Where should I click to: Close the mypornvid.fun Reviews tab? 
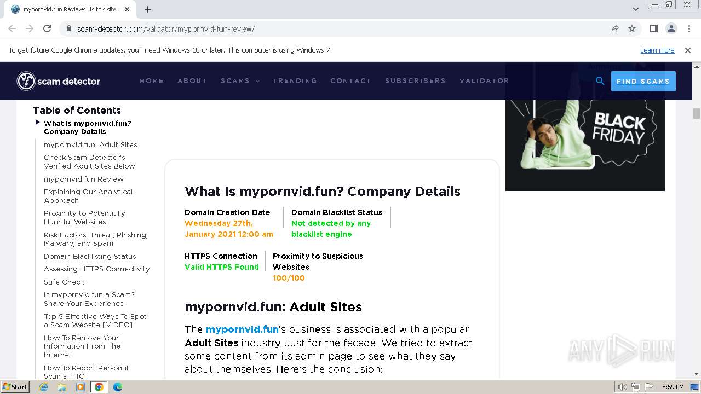[127, 9]
